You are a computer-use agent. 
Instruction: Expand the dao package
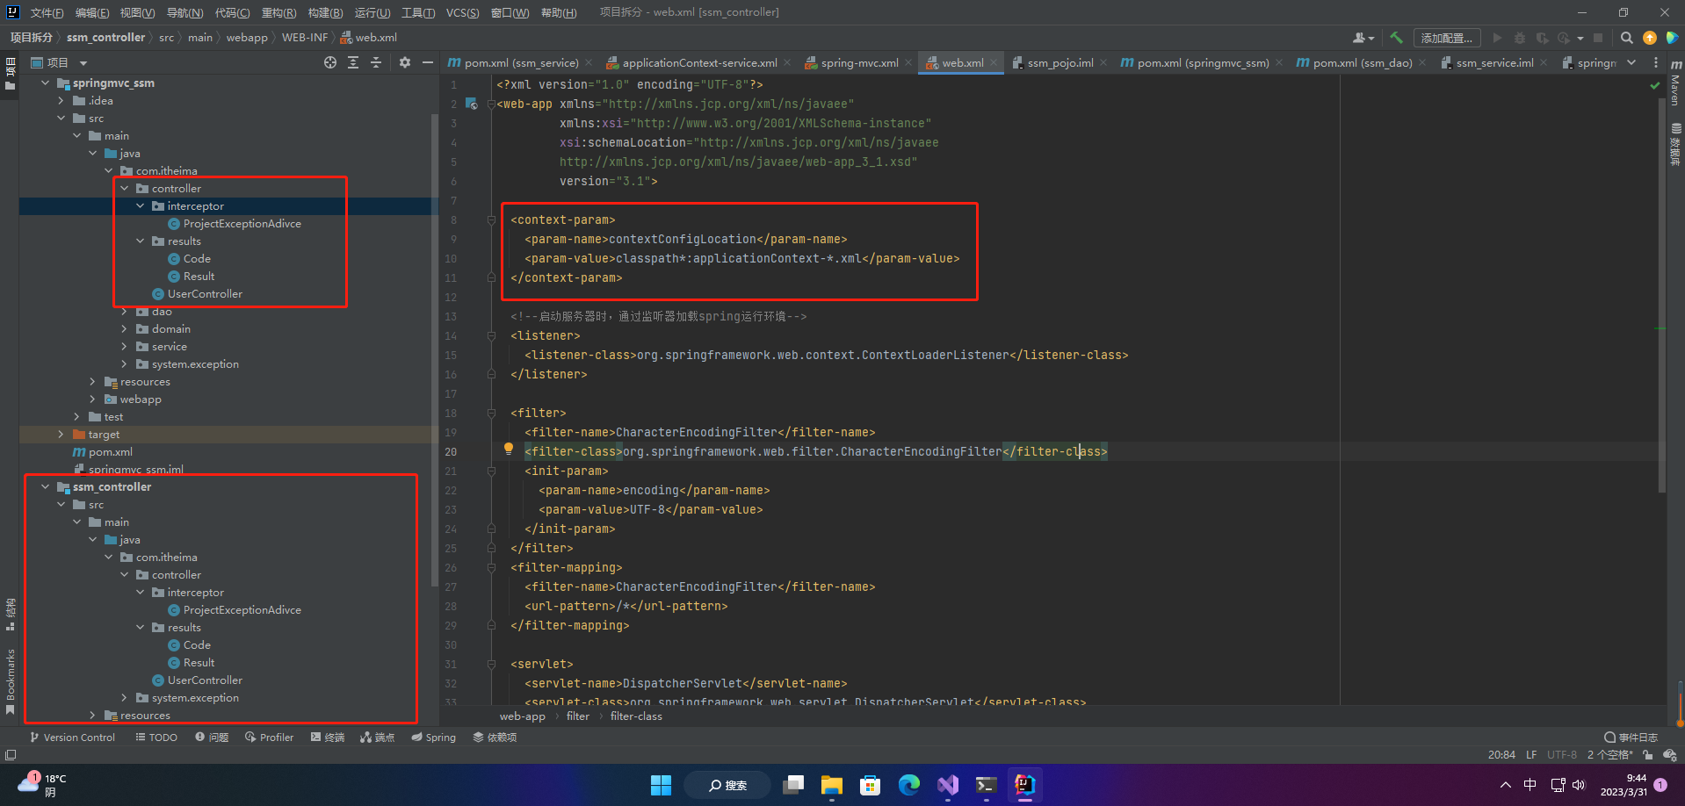click(124, 312)
